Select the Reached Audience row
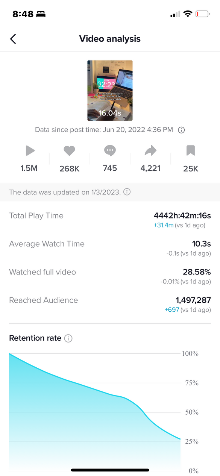The height and width of the screenshot is (476, 220). (110, 305)
